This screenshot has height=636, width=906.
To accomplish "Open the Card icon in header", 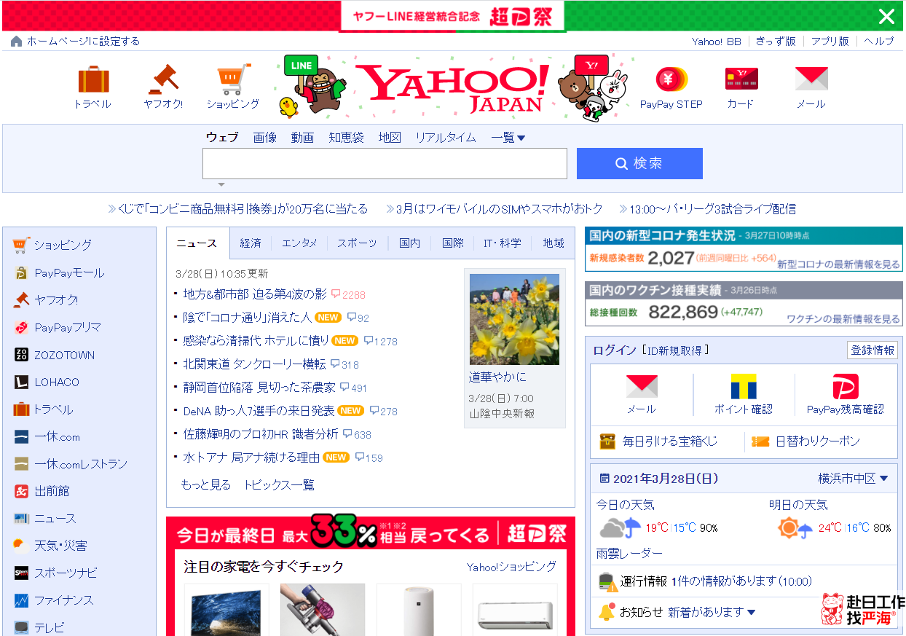I will pyautogui.click(x=741, y=79).
